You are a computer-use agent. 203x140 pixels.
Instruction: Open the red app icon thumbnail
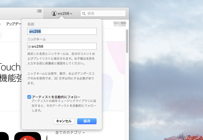coord(28,136)
